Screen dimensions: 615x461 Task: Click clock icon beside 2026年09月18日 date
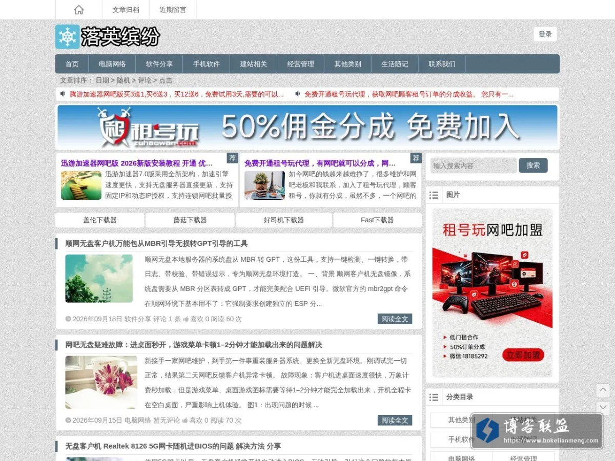coord(68,319)
